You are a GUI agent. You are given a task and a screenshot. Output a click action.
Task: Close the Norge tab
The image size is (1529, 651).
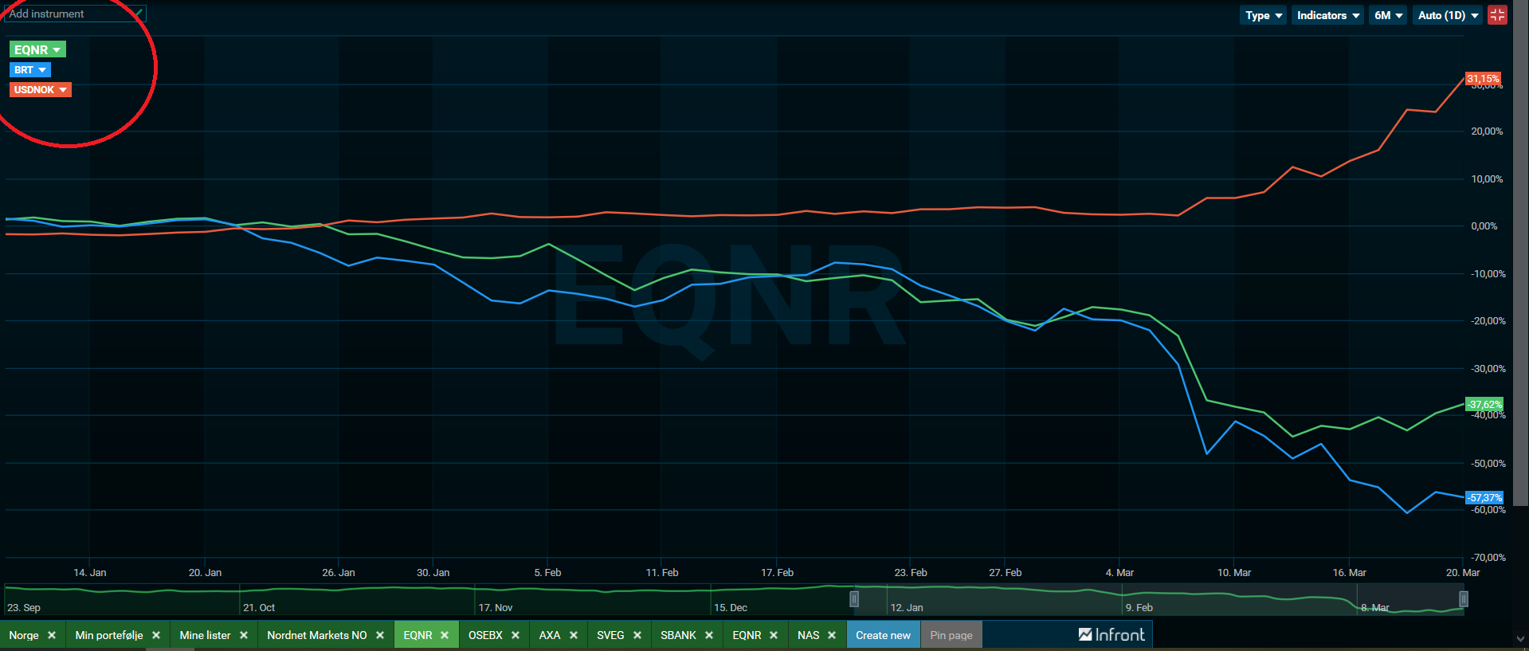tap(52, 635)
